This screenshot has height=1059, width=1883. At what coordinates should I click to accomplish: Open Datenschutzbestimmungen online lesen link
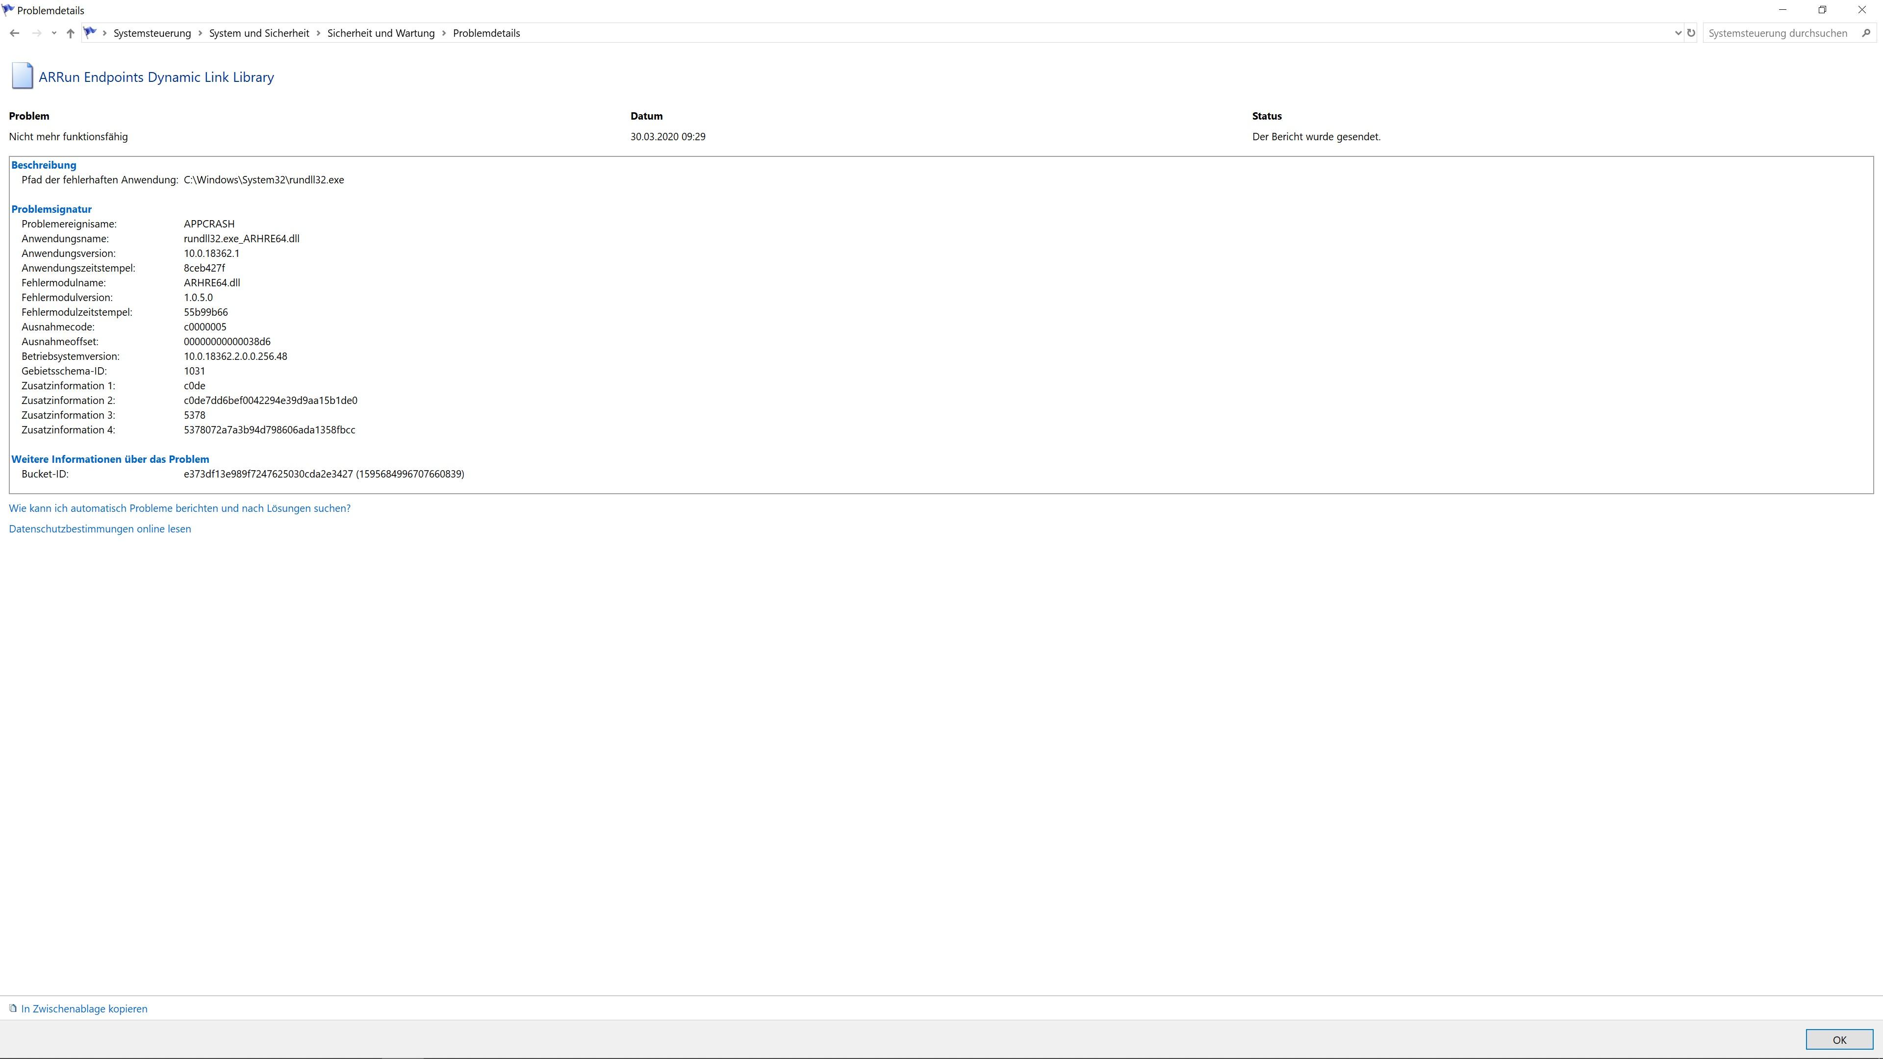(x=100, y=529)
